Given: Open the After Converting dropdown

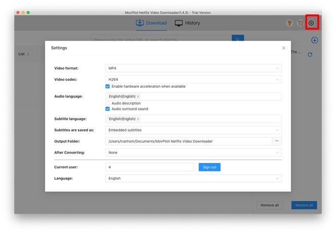Looking at the screenshot, I should tap(193, 152).
